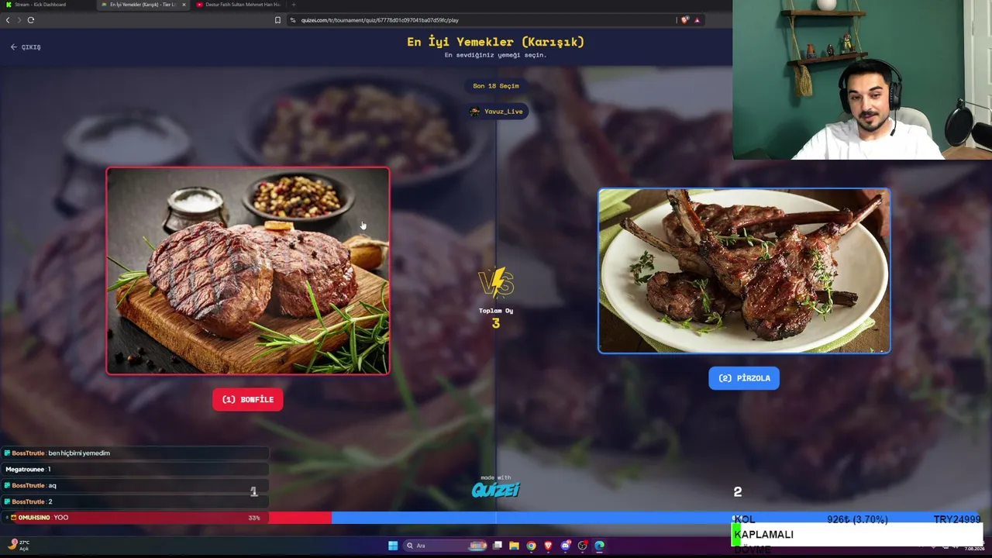Click OMUHSINO's chat message 'YOO'
This screenshot has width=992, height=558.
(x=135, y=518)
